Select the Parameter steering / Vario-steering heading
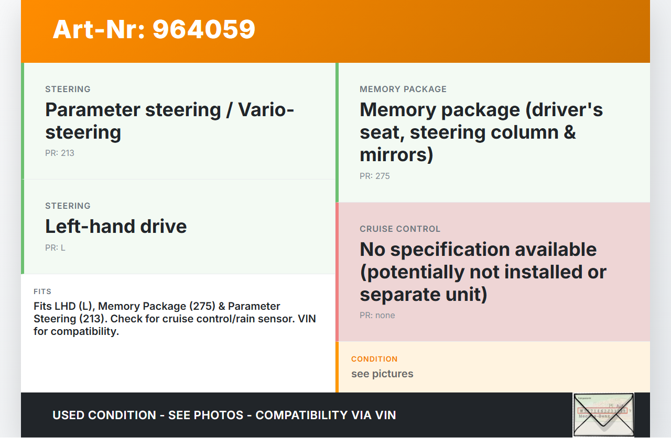671x438 pixels. [x=169, y=121]
